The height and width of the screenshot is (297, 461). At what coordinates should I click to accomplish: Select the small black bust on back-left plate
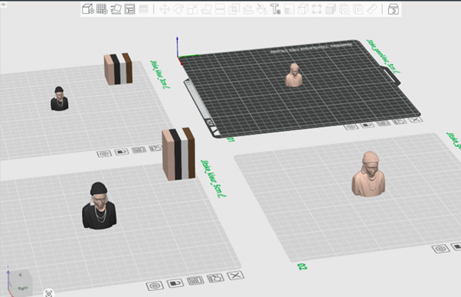(x=60, y=99)
